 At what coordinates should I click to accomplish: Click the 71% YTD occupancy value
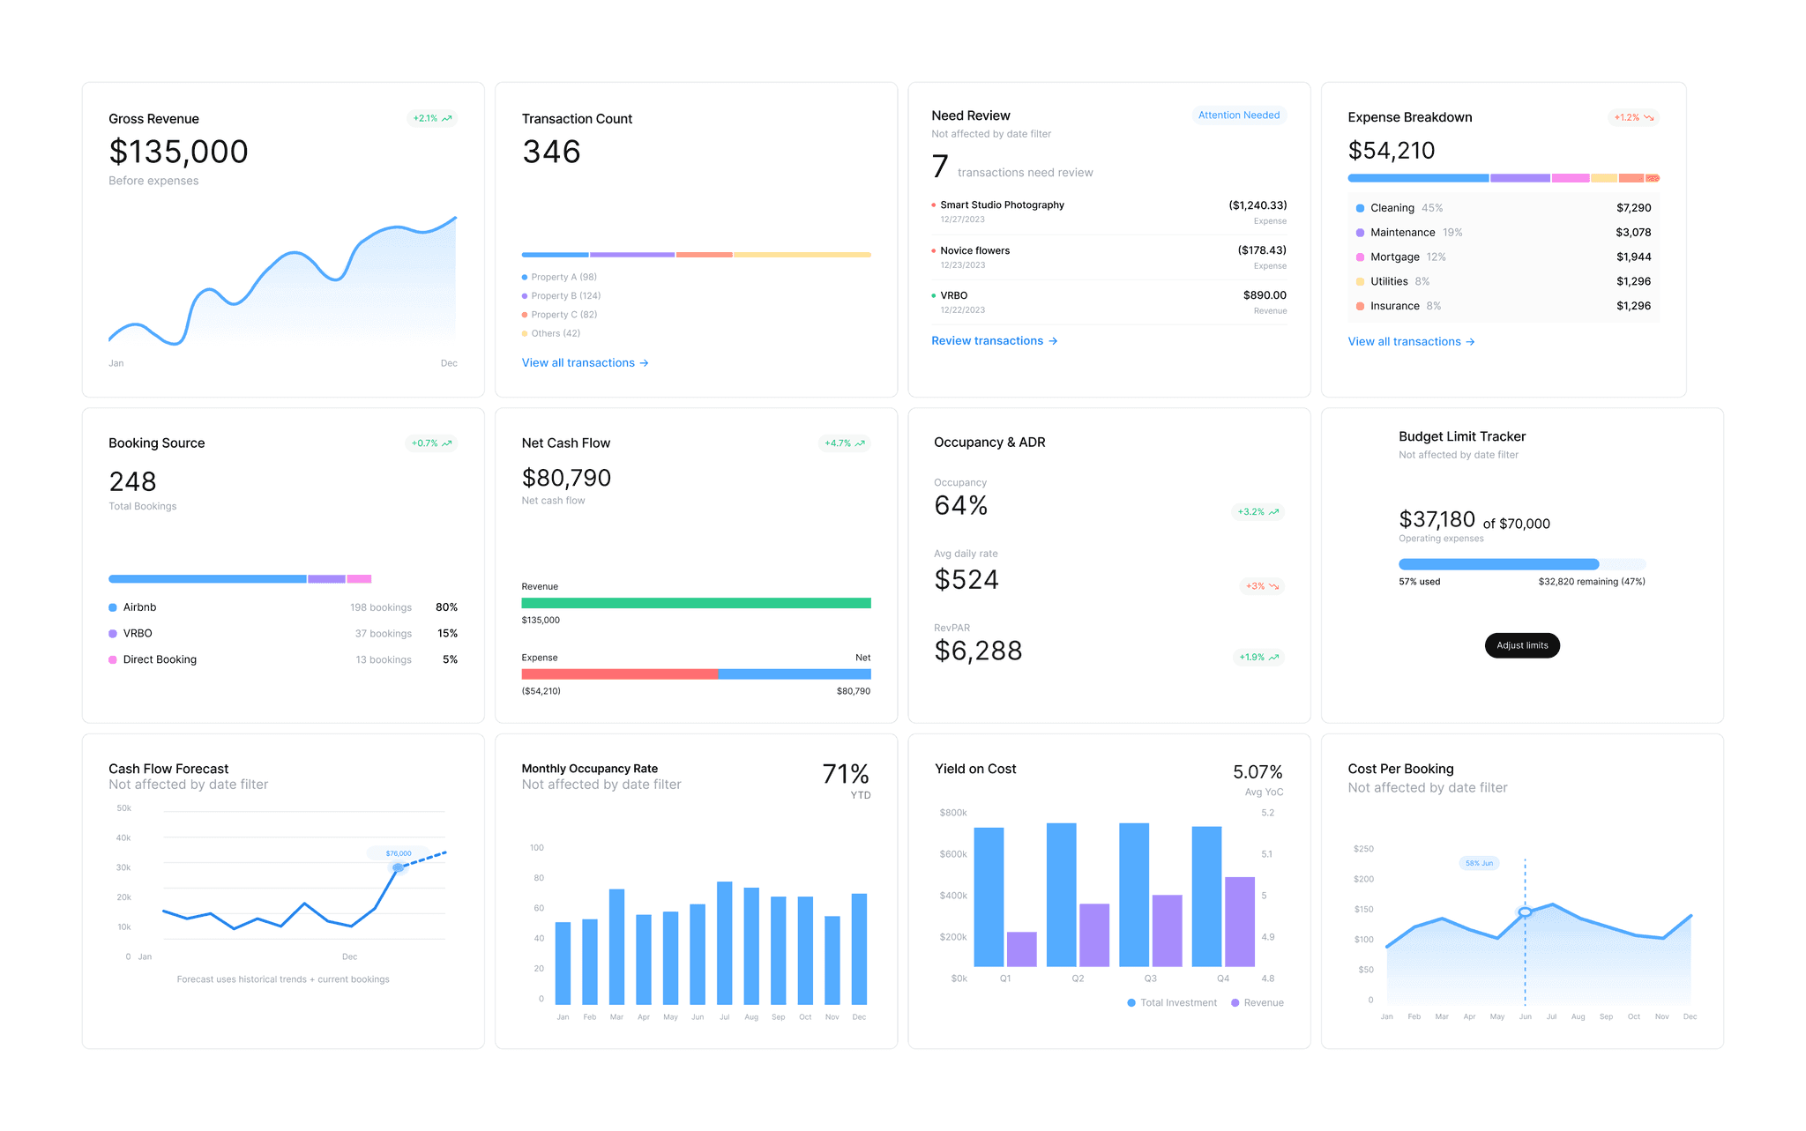[x=846, y=774]
